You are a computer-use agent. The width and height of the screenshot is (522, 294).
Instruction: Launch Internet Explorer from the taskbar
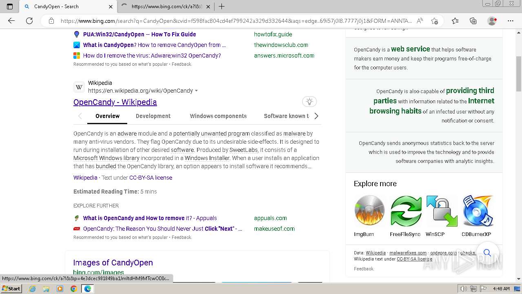click(x=33, y=289)
